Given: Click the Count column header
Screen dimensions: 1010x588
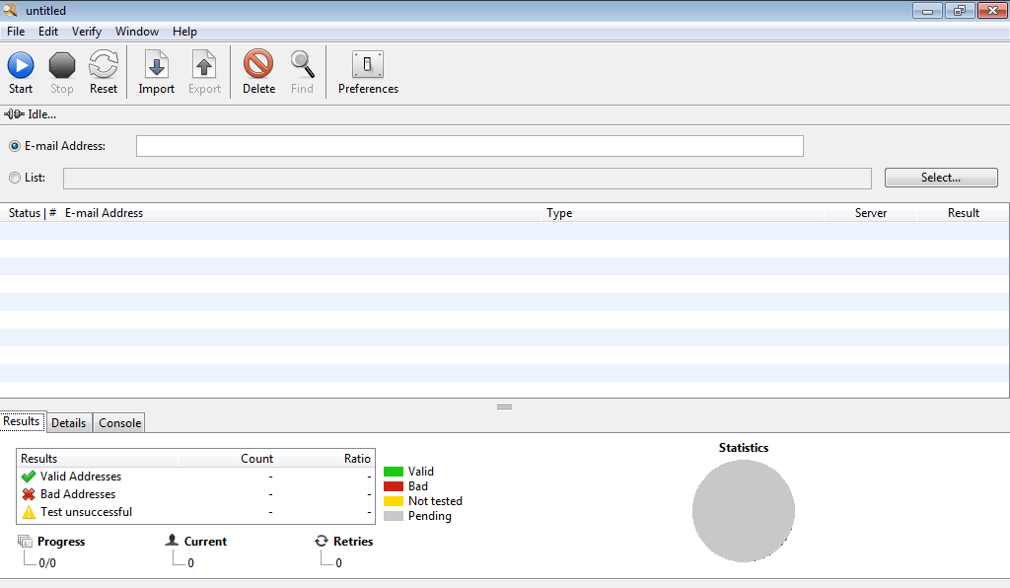Looking at the screenshot, I should coord(256,459).
